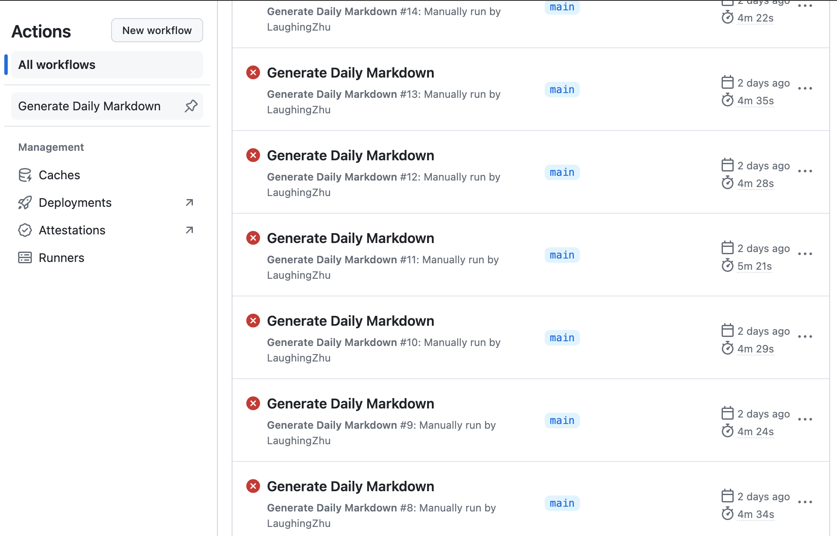Open Attestations external link arrow
Screen dimensions: 837x536
(189, 230)
